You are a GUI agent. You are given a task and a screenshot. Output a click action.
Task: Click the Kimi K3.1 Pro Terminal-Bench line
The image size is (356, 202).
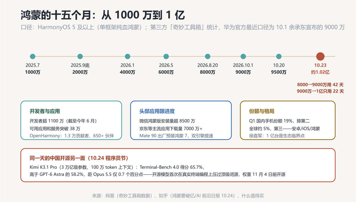(x=117, y=167)
